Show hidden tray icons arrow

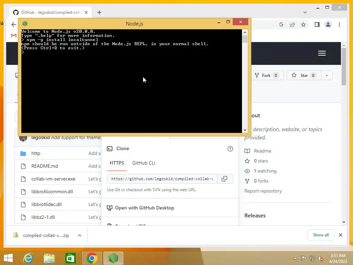[x=295, y=258]
